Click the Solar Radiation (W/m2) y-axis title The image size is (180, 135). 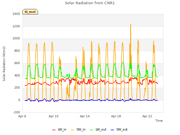coord(4,64)
